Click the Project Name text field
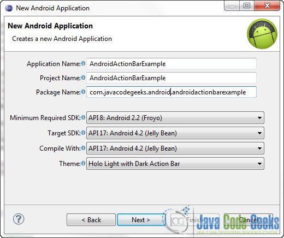284x238 pixels. (171, 78)
